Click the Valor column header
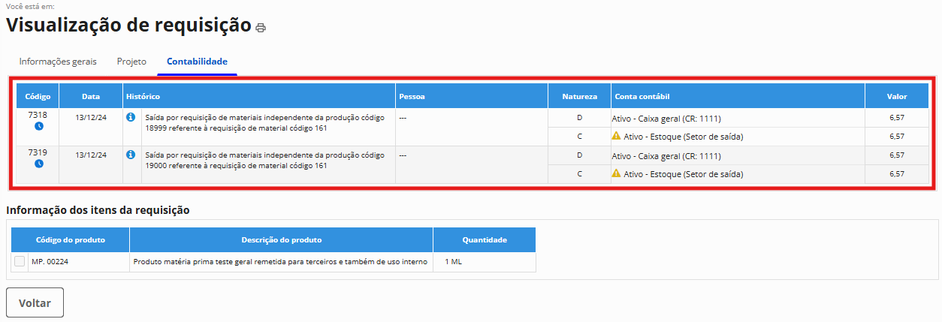Screen dimensions: 942x322 tap(896, 96)
